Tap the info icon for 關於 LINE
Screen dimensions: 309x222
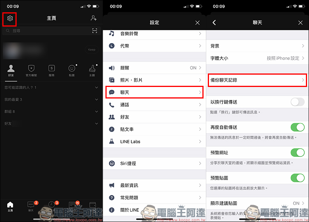coord(112,210)
